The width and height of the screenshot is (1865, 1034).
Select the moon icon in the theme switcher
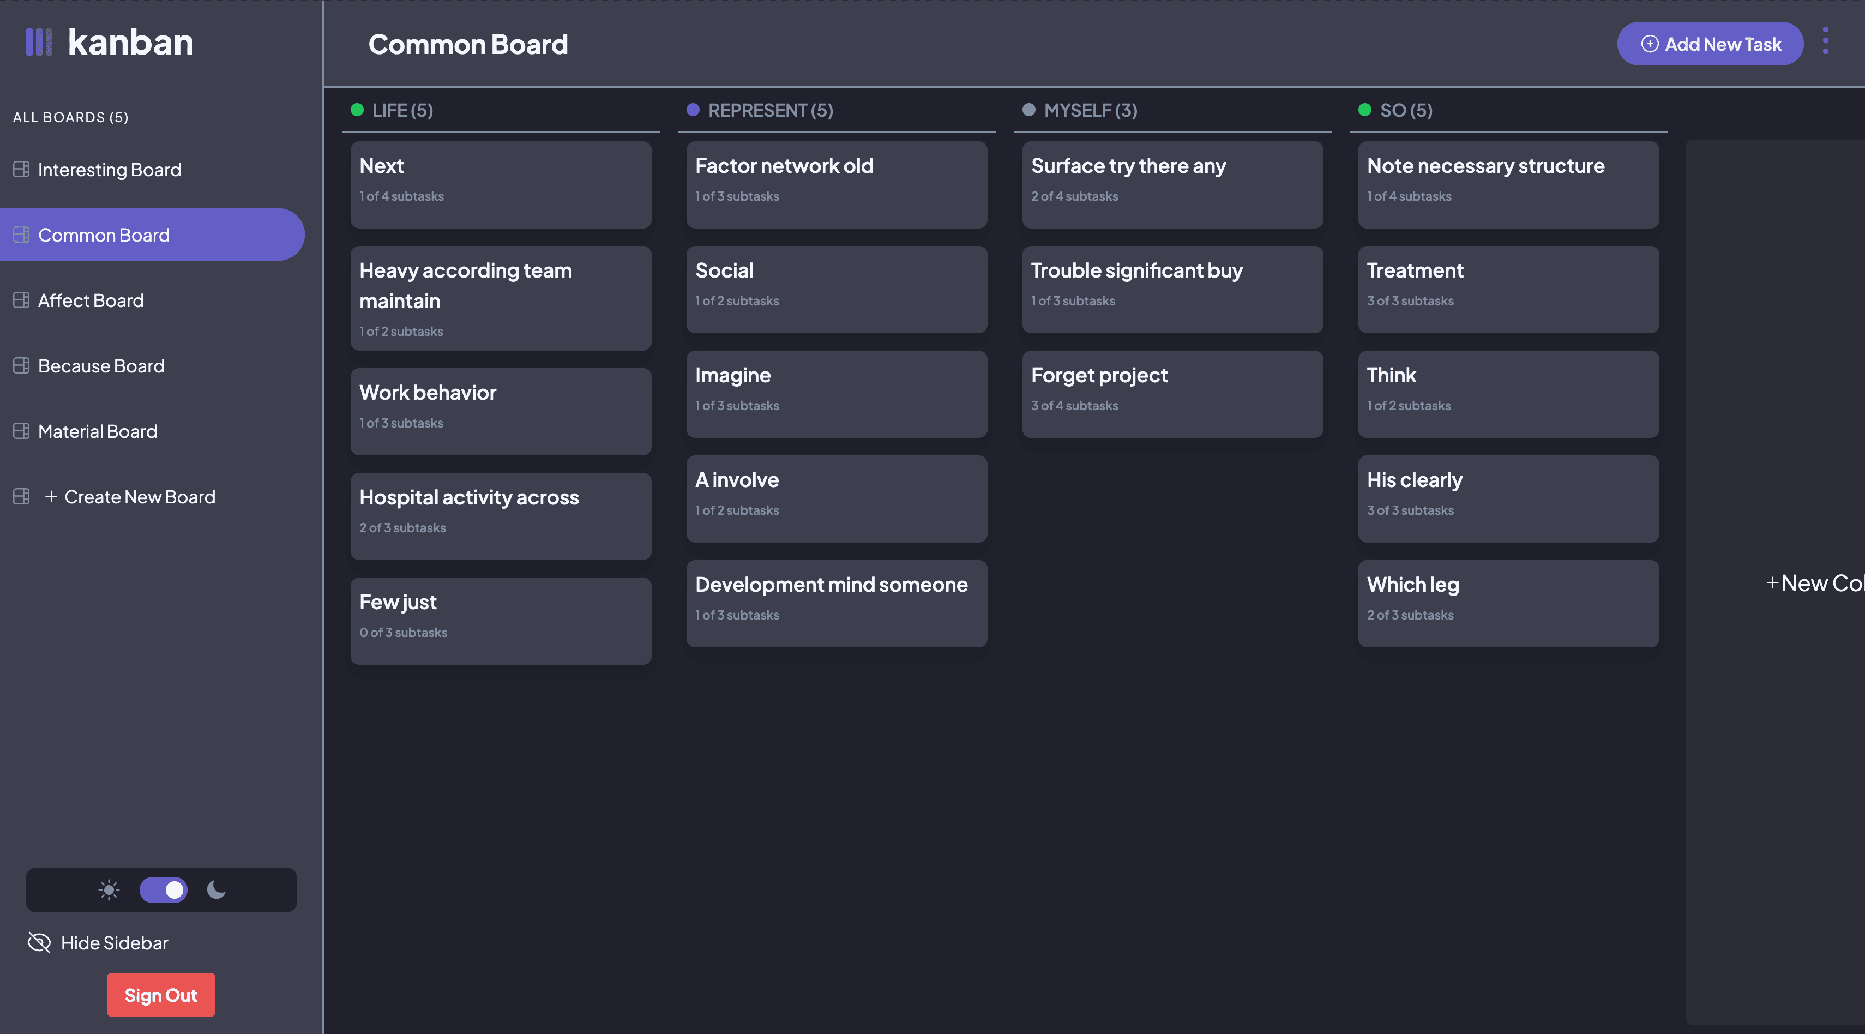click(x=216, y=890)
